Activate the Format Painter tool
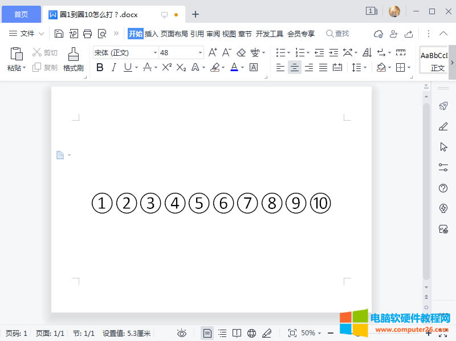The image size is (456, 341). (x=72, y=60)
